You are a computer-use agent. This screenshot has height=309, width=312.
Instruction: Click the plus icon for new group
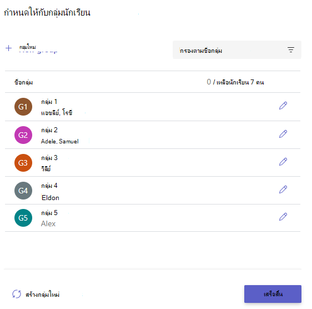coord(8,48)
